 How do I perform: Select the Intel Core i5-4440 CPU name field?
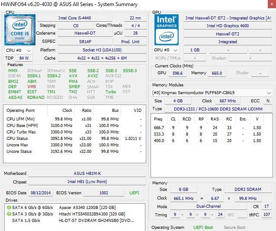(x=75, y=18)
